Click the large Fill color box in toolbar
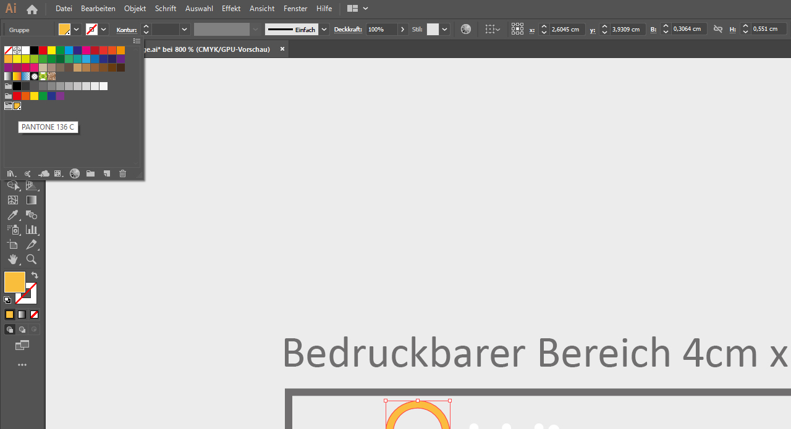This screenshot has height=429, width=791. pos(14,282)
